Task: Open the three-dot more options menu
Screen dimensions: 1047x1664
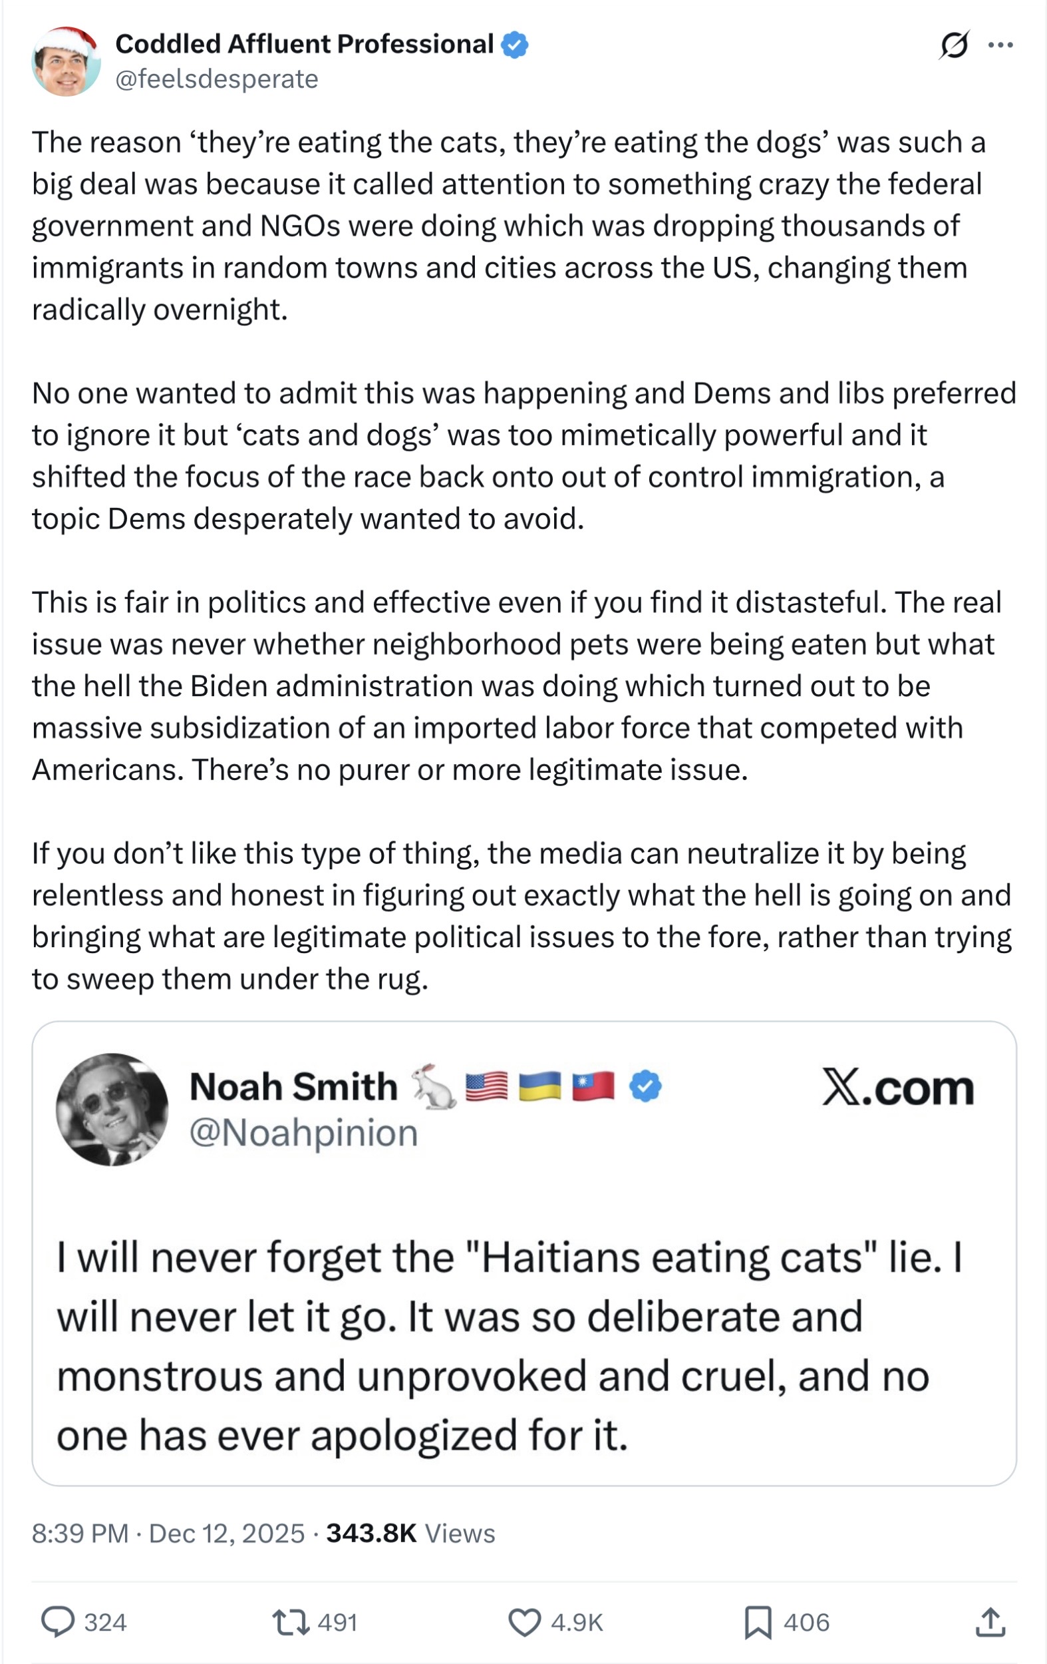Action: 1000,46
